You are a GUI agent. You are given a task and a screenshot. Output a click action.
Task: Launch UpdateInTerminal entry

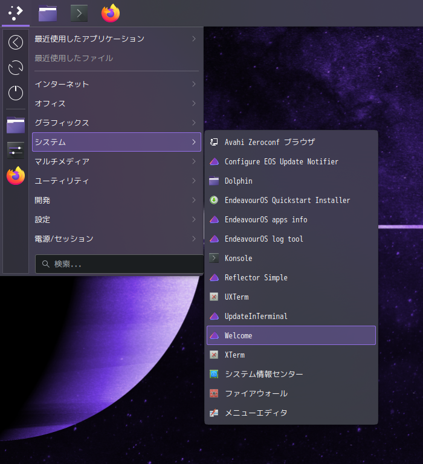pos(291,316)
